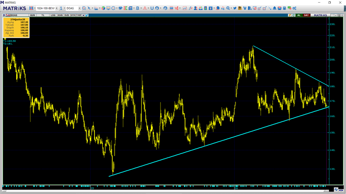
Task: Open the chat bubbles toolbar icon
Action: [x=289, y=8]
